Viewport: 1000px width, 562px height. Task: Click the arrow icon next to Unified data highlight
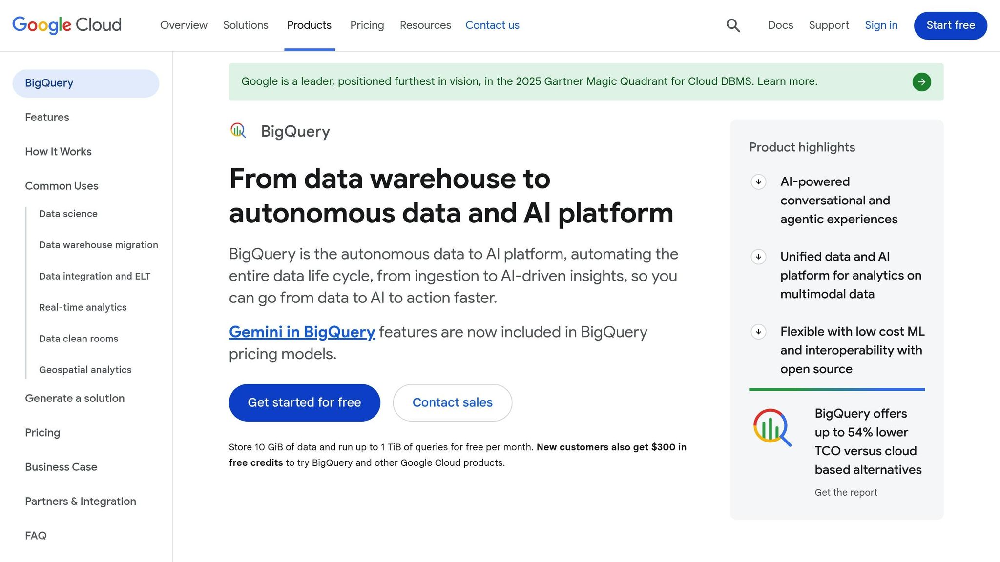pyautogui.click(x=758, y=257)
